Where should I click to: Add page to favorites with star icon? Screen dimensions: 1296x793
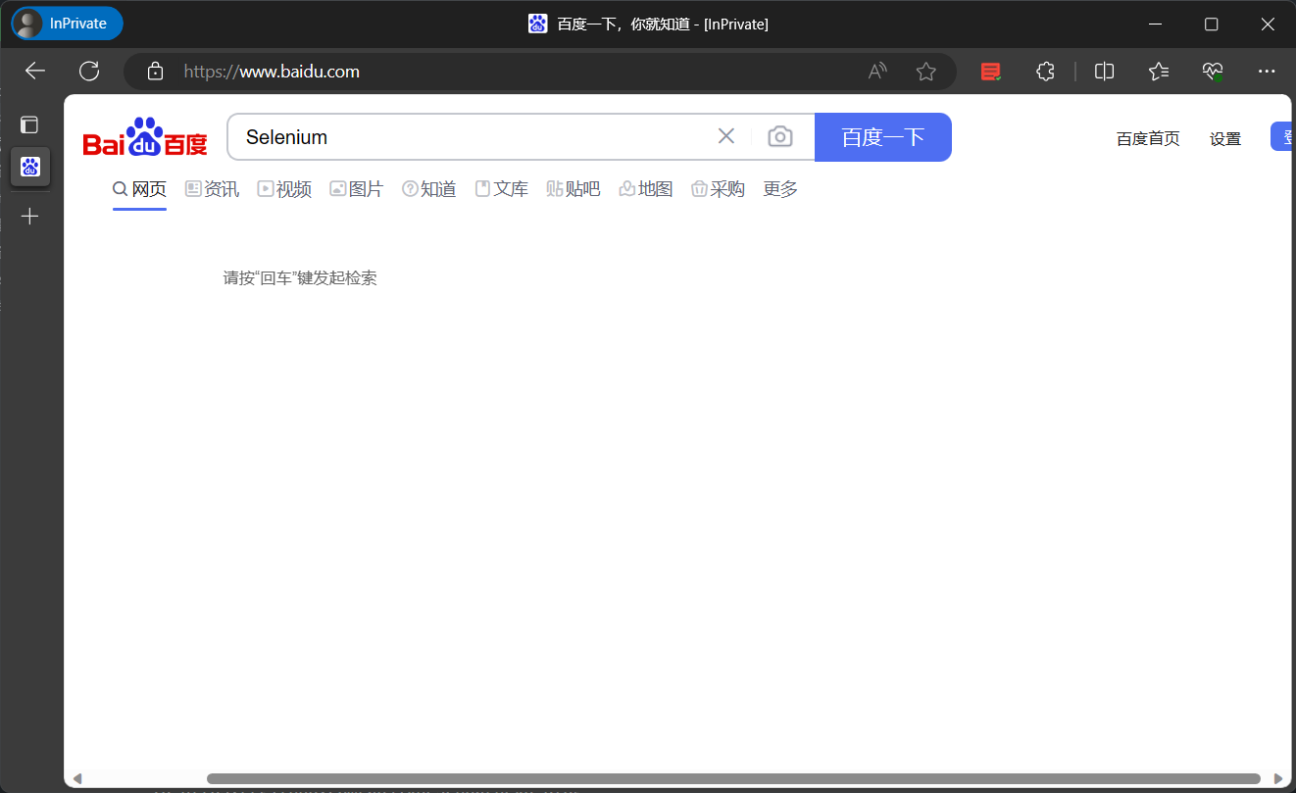tap(925, 71)
